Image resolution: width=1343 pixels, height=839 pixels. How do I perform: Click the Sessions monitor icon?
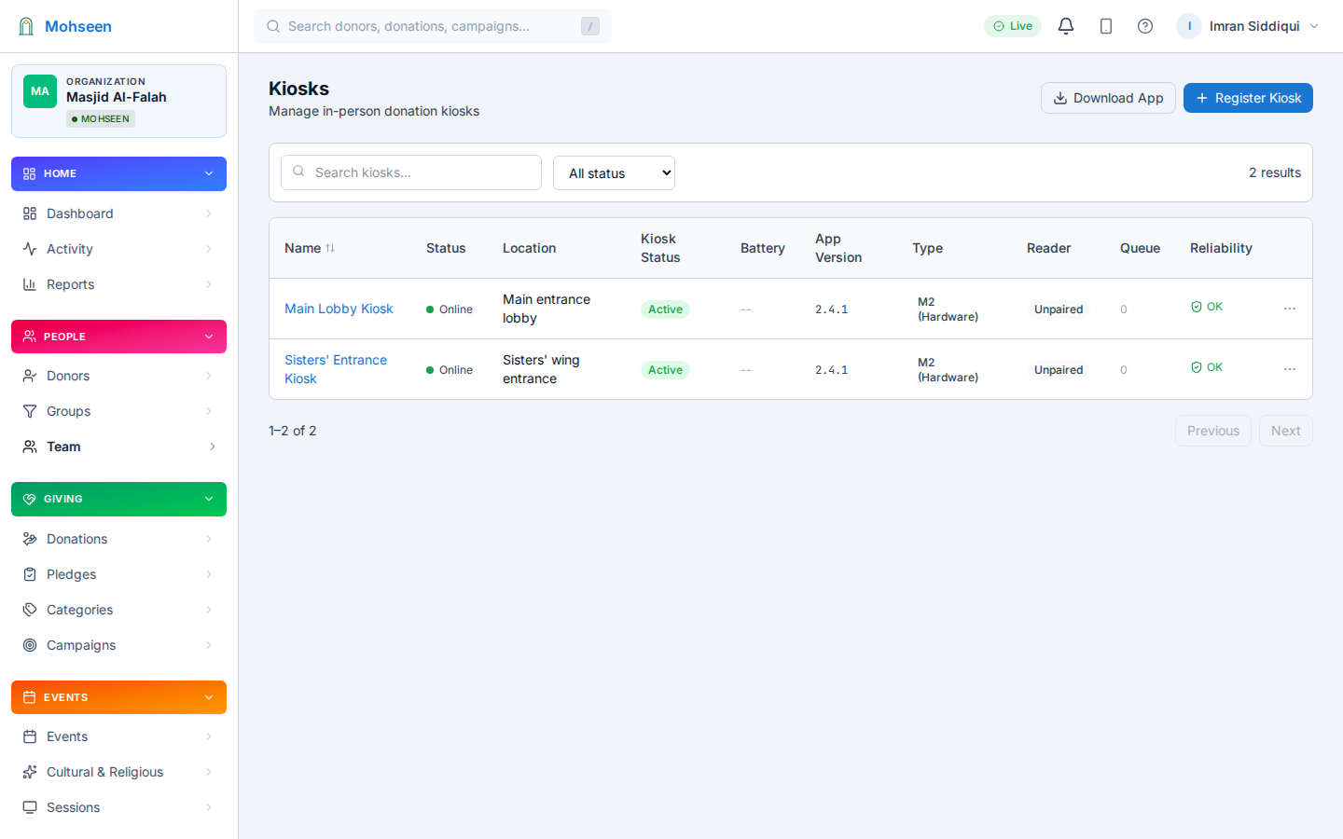(x=30, y=807)
